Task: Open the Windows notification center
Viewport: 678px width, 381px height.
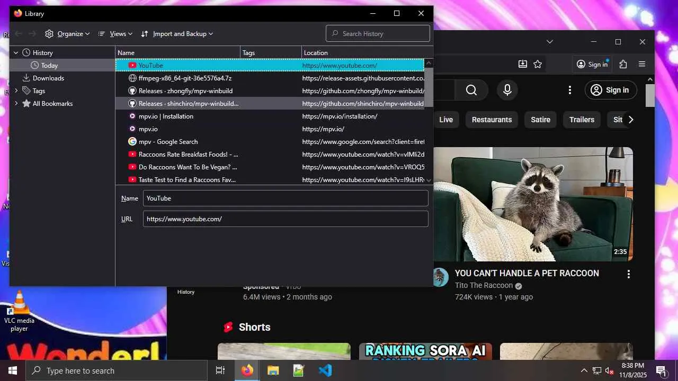Action: pyautogui.click(x=661, y=370)
